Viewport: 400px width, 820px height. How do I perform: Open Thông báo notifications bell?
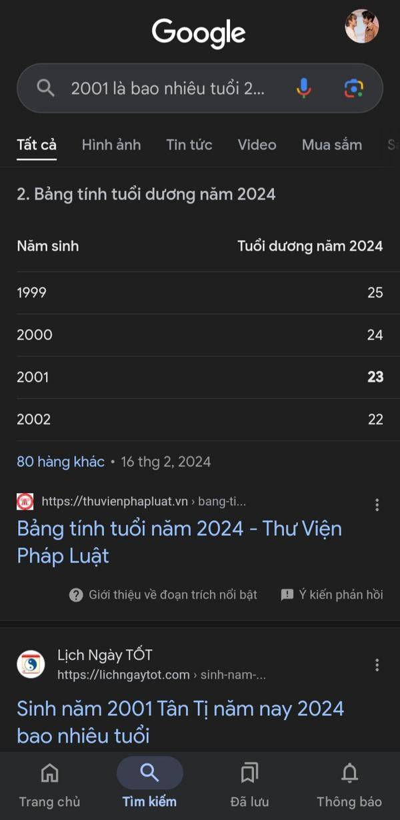point(349,773)
